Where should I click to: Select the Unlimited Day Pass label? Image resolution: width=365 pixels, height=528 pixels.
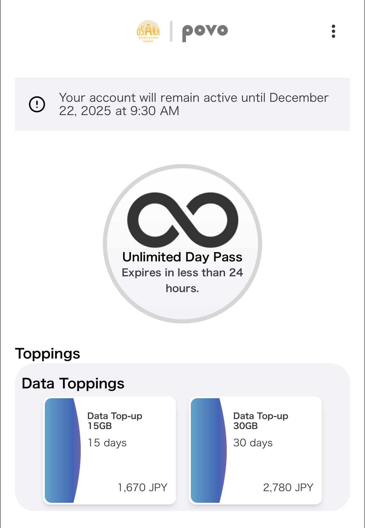(x=182, y=257)
